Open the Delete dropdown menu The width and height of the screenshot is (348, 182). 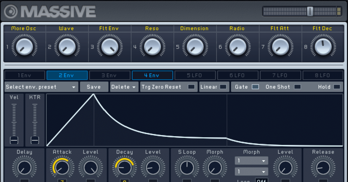124,87
